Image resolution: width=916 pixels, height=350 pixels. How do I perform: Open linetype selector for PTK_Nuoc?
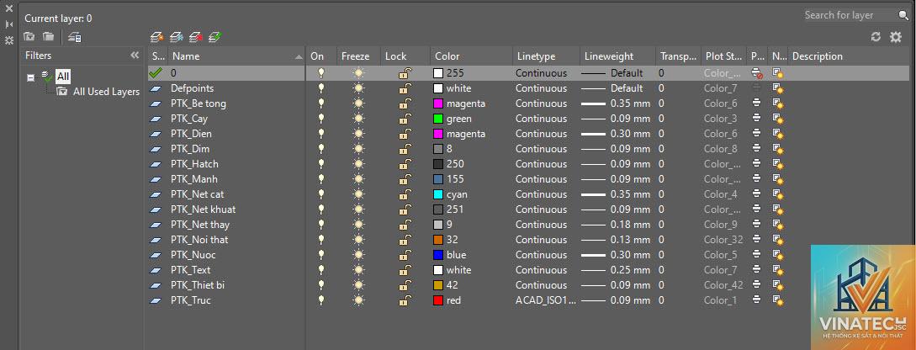[541, 255]
